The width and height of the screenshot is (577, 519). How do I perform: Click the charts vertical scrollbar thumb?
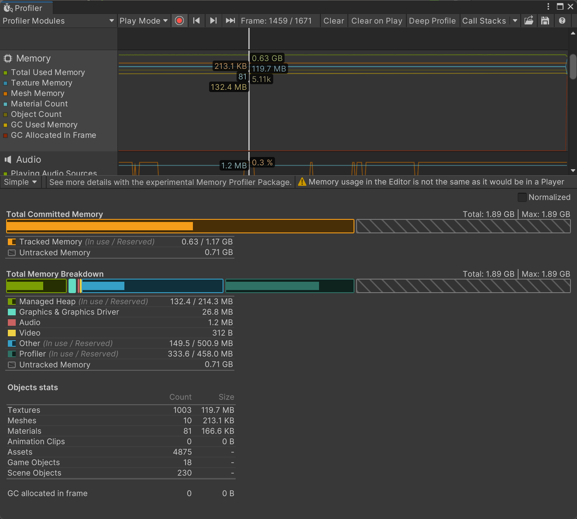tap(573, 66)
